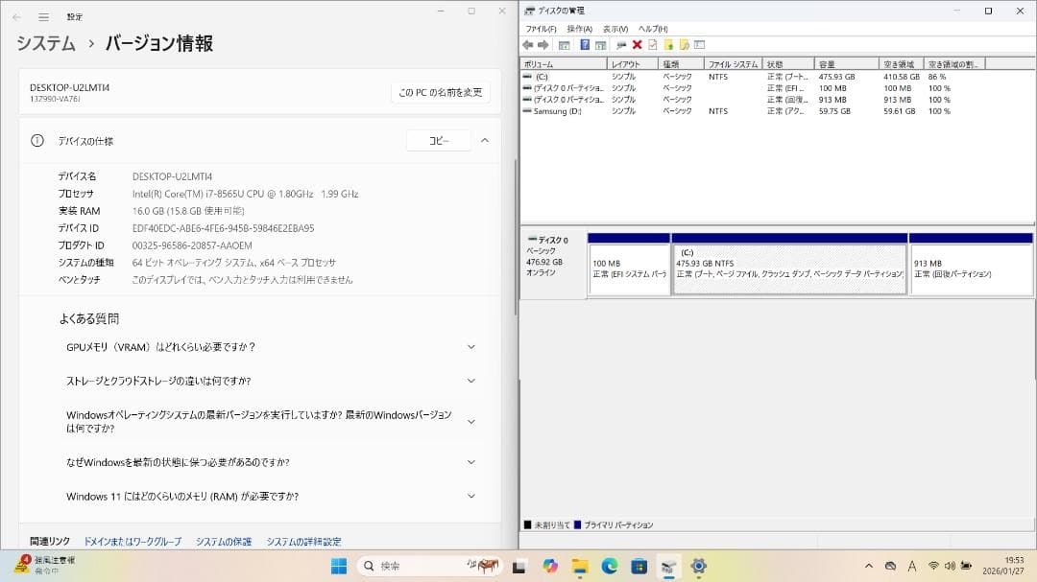
Task: Click the properties checklist toolbar icon
Action: [x=654, y=43]
